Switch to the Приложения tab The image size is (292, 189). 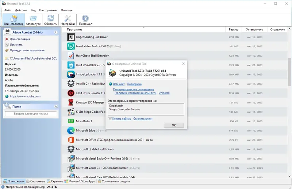[x=14, y=181]
